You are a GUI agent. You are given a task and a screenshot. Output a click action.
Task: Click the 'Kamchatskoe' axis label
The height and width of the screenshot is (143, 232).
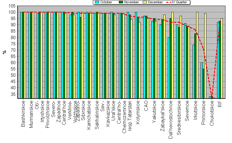click(x=89, y=115)
